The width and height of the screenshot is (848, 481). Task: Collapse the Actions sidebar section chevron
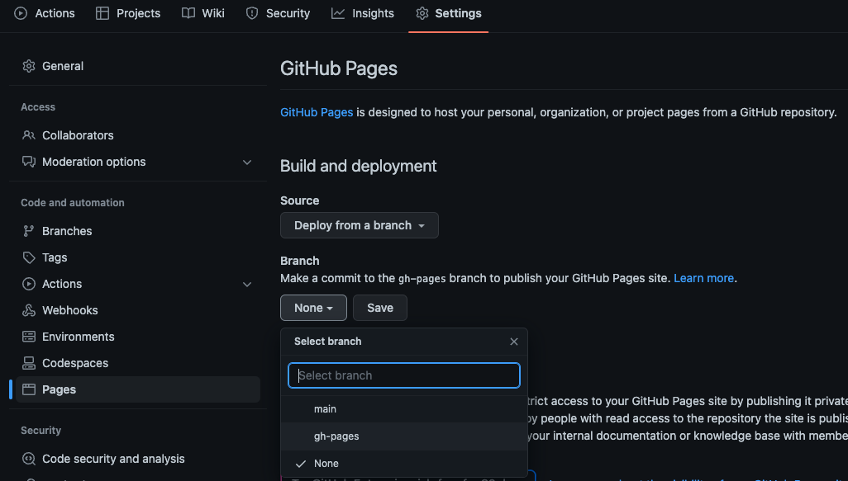(247, 284)
